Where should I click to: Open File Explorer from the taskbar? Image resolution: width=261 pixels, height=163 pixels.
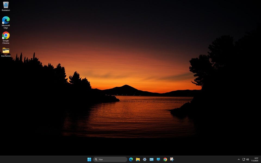[138, 159]
